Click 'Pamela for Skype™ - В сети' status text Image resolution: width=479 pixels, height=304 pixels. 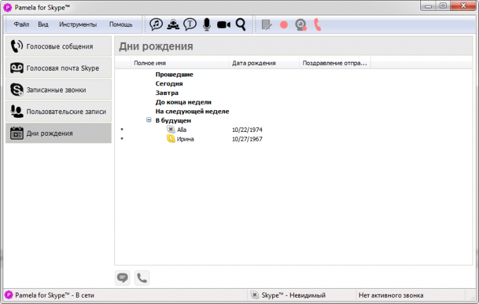(x=55, y=295)
